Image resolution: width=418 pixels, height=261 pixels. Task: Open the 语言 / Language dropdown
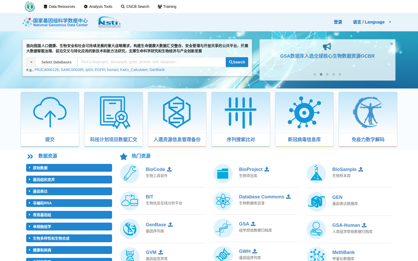click(x=372, y=22)
